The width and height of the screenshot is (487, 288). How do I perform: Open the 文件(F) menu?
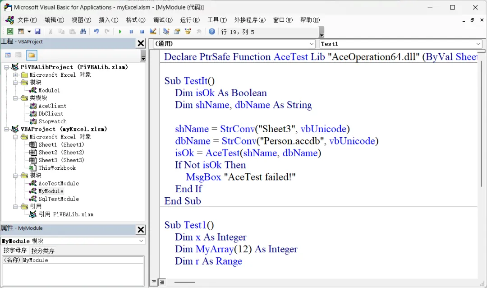point(27,20)
